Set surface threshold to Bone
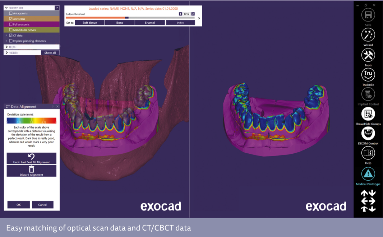 (120, 23)
